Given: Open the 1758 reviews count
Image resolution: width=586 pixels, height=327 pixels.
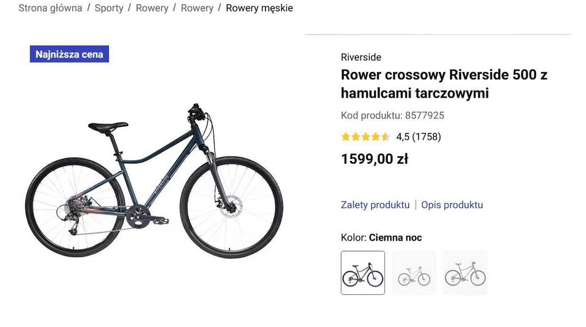Looking at the screenshot, I should (427, 137).
